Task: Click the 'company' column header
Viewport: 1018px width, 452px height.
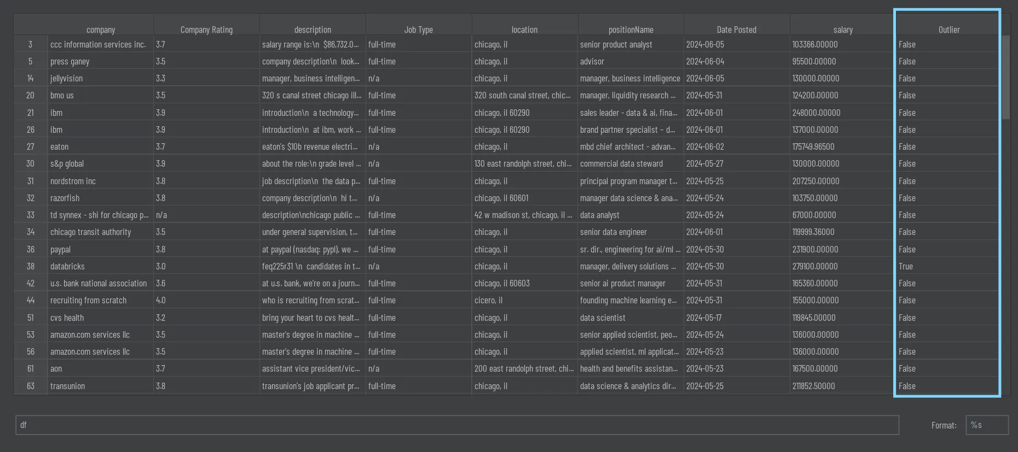Action: [x=101, y=30]
